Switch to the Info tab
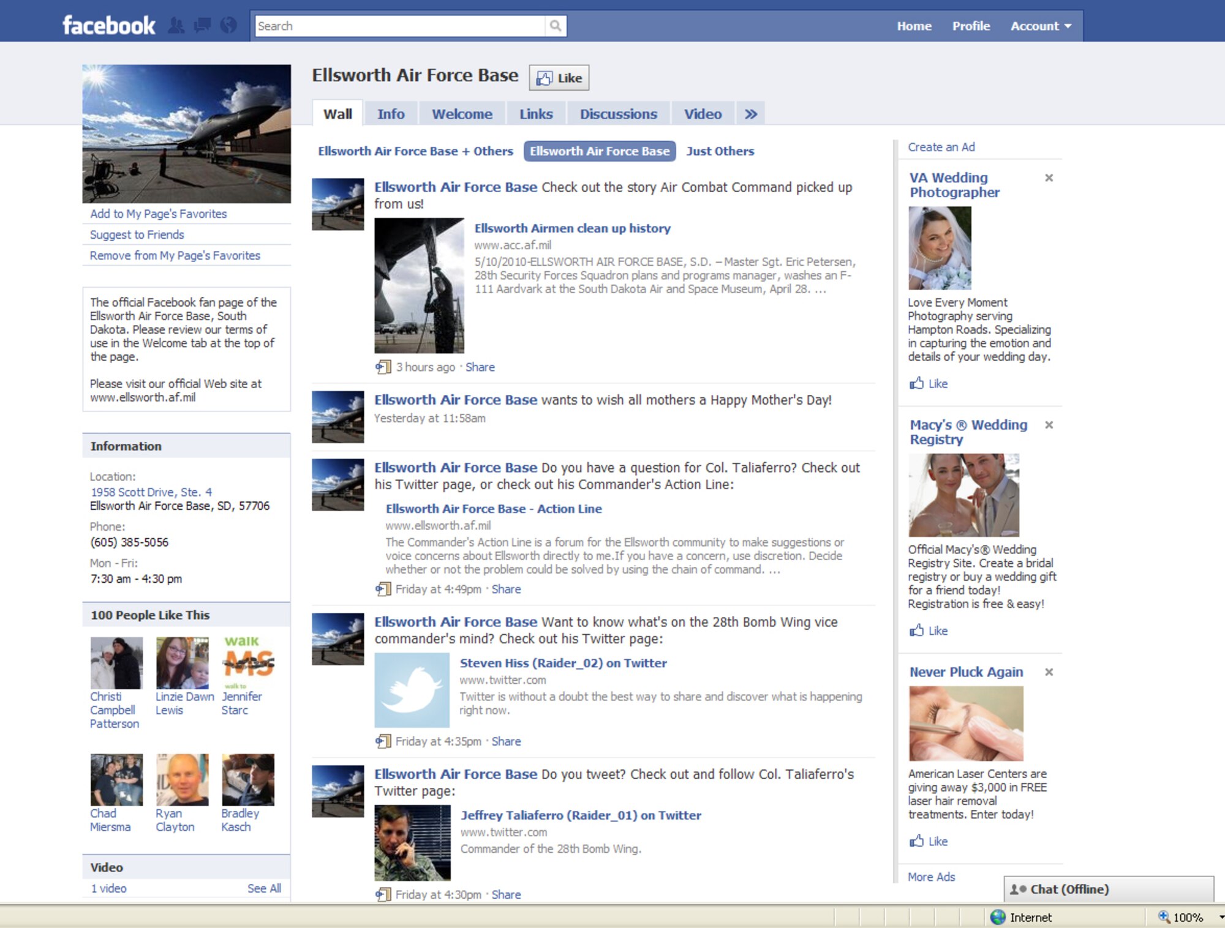Viewport: 1225px width, 928px height. [x=391, y=114]
